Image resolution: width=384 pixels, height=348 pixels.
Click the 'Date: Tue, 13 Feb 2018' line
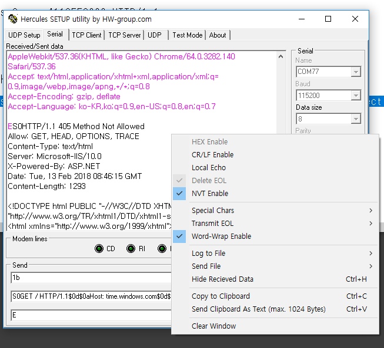pos(75,176)
